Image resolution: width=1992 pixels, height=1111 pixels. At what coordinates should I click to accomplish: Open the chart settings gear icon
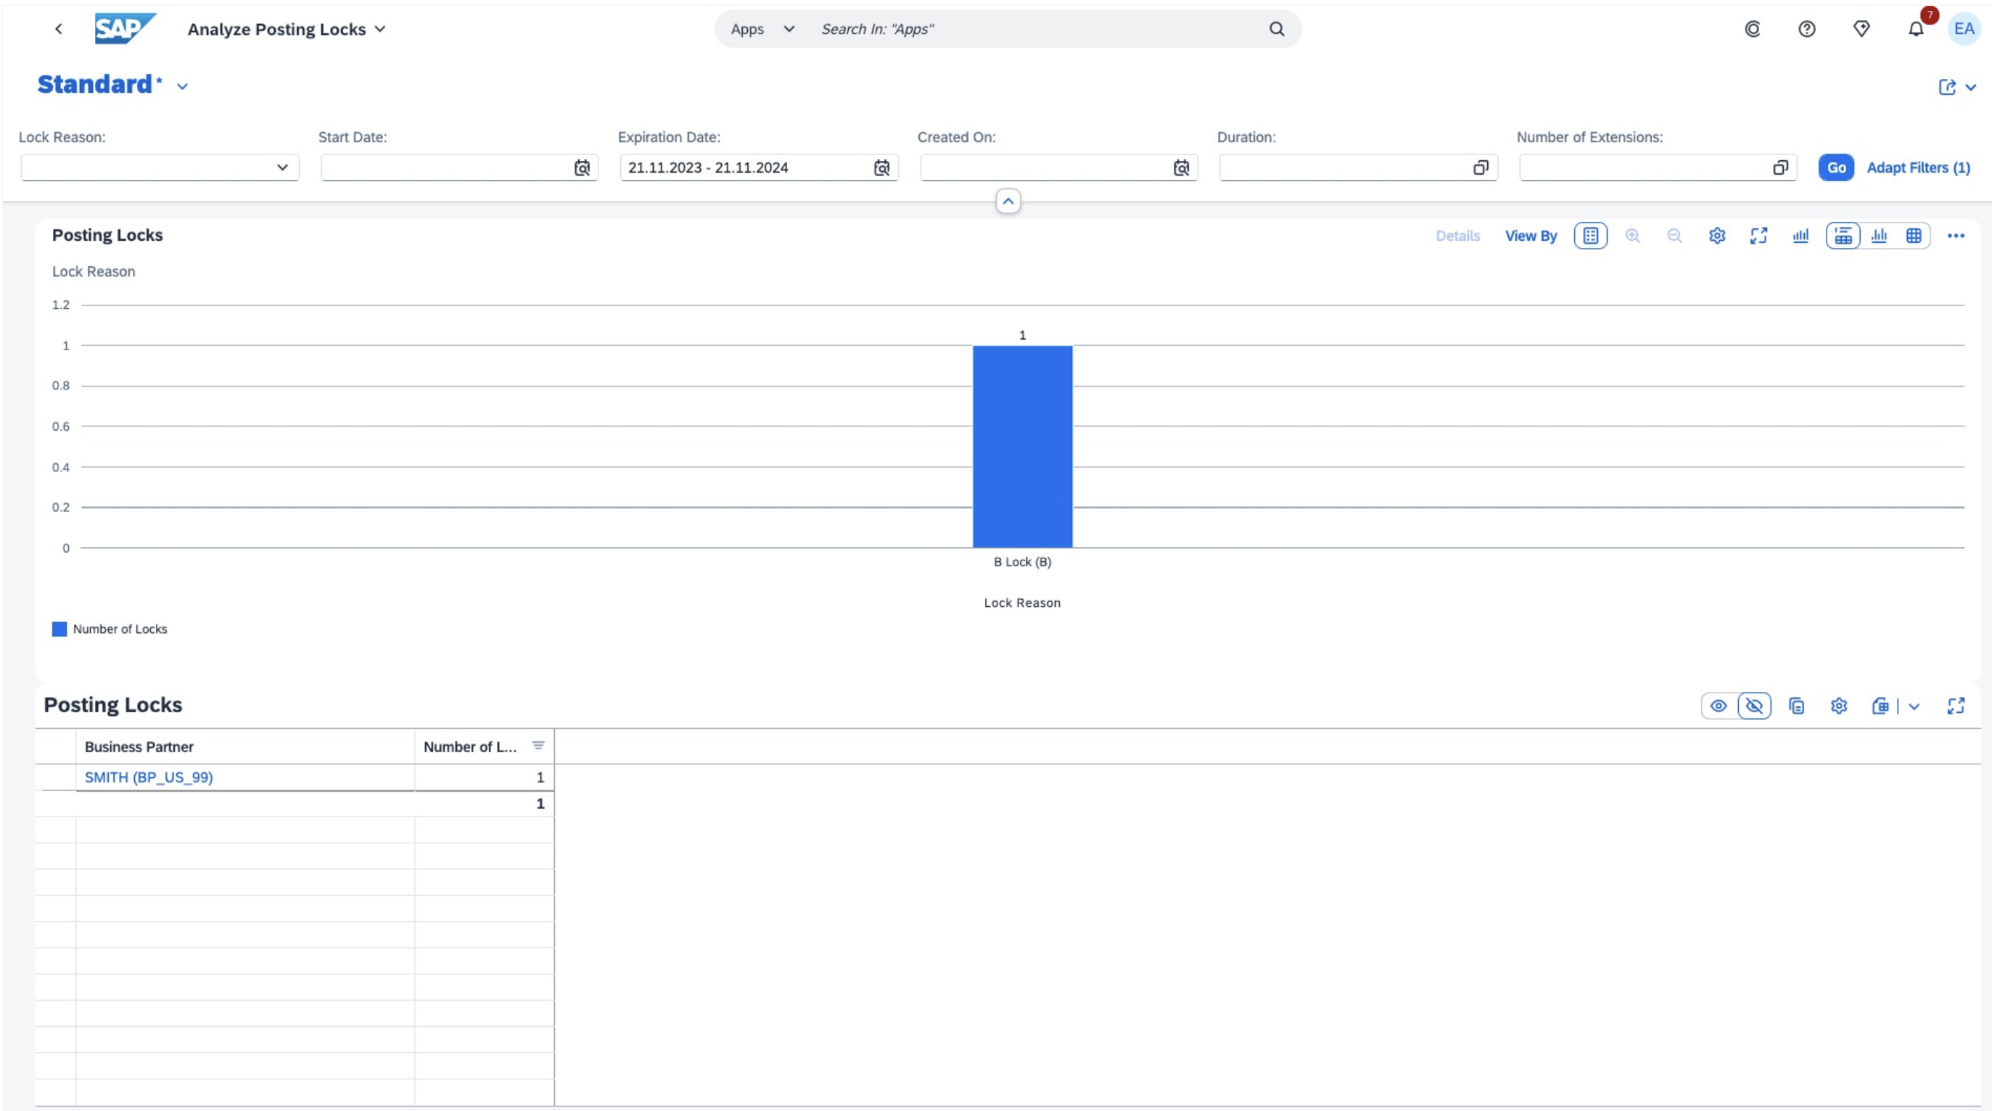pyautogui.click(x=1717, y=235)
